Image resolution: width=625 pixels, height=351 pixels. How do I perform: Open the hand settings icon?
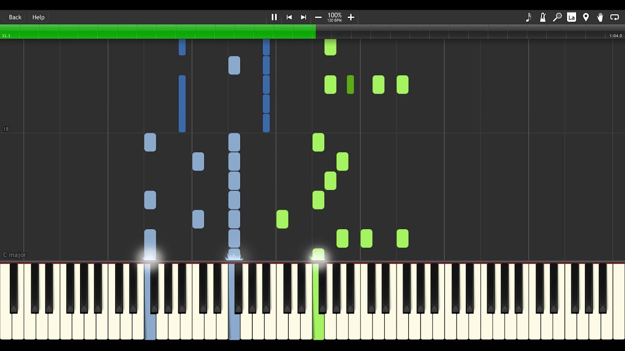pyautogui.click(x=600, y=17)
